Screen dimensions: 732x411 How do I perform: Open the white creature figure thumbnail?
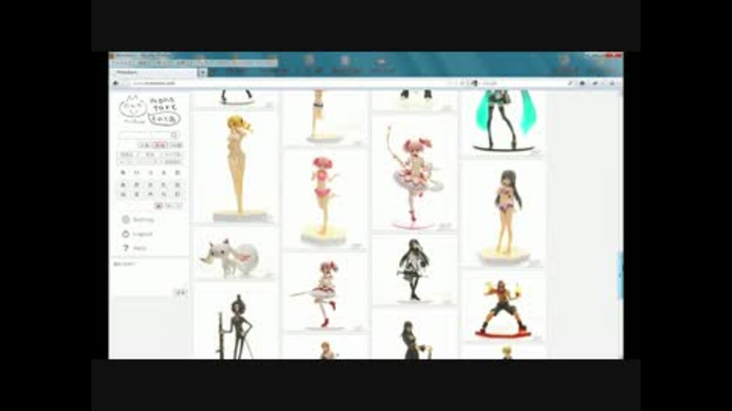(236, 254)
